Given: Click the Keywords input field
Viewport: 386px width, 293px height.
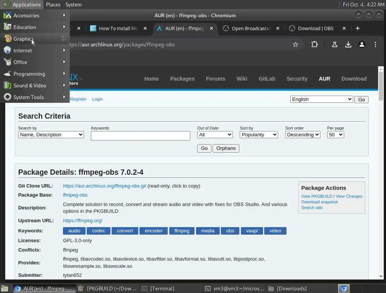Looking at the screenshot, I should [140, 136].
